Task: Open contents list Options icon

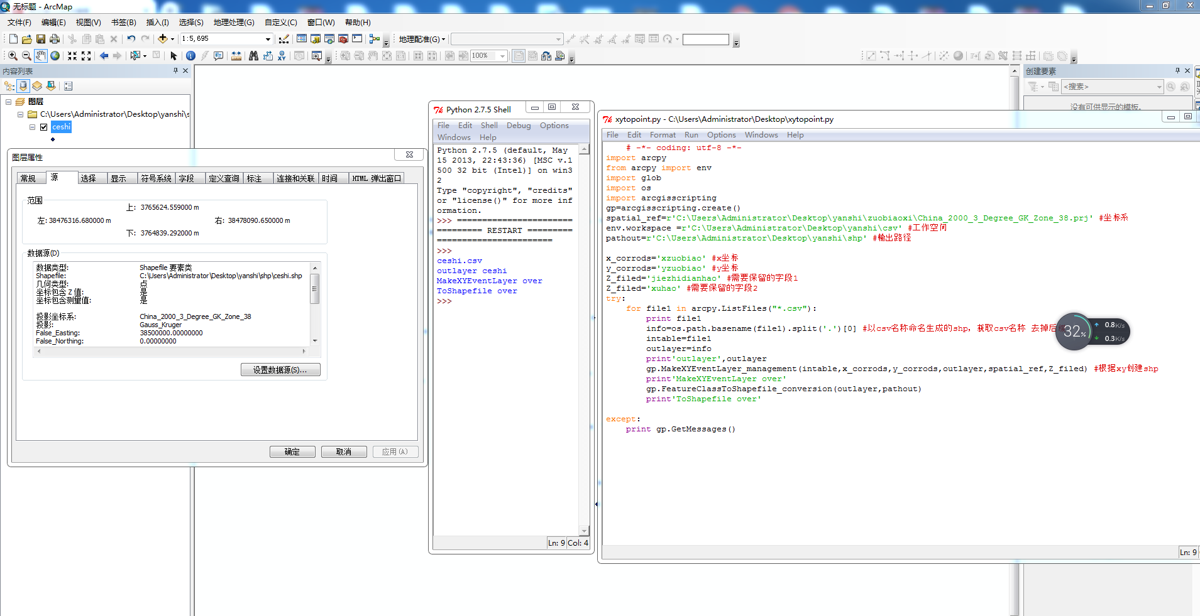Action: pyautogui.click(x=69, y=86)
